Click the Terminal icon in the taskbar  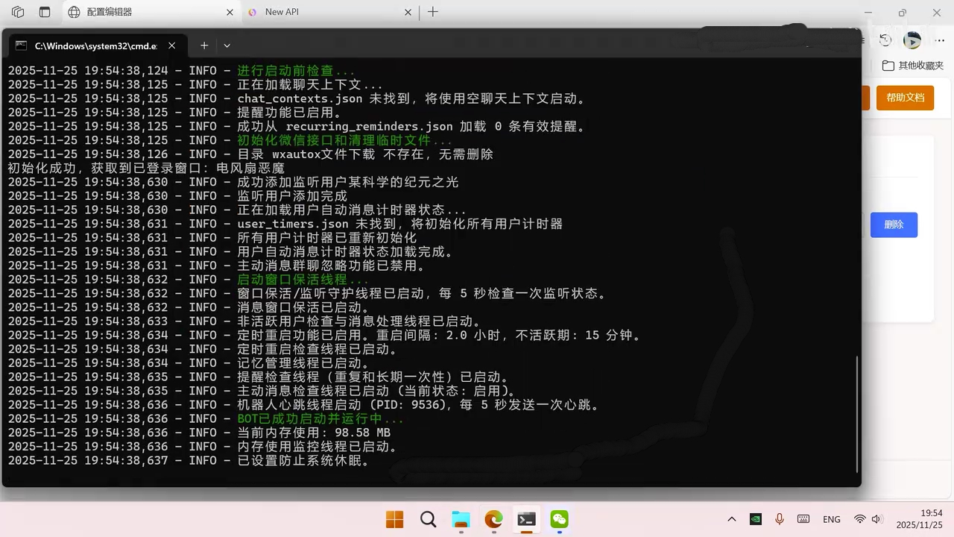point(526,519)
